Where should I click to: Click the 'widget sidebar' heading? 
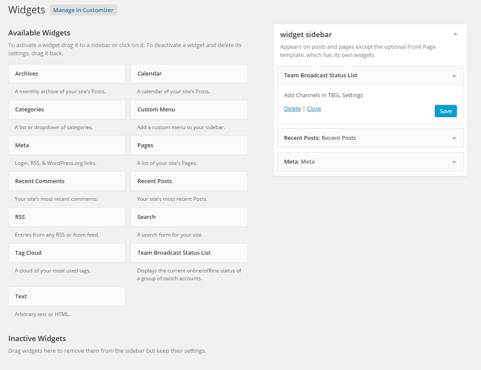306,35
